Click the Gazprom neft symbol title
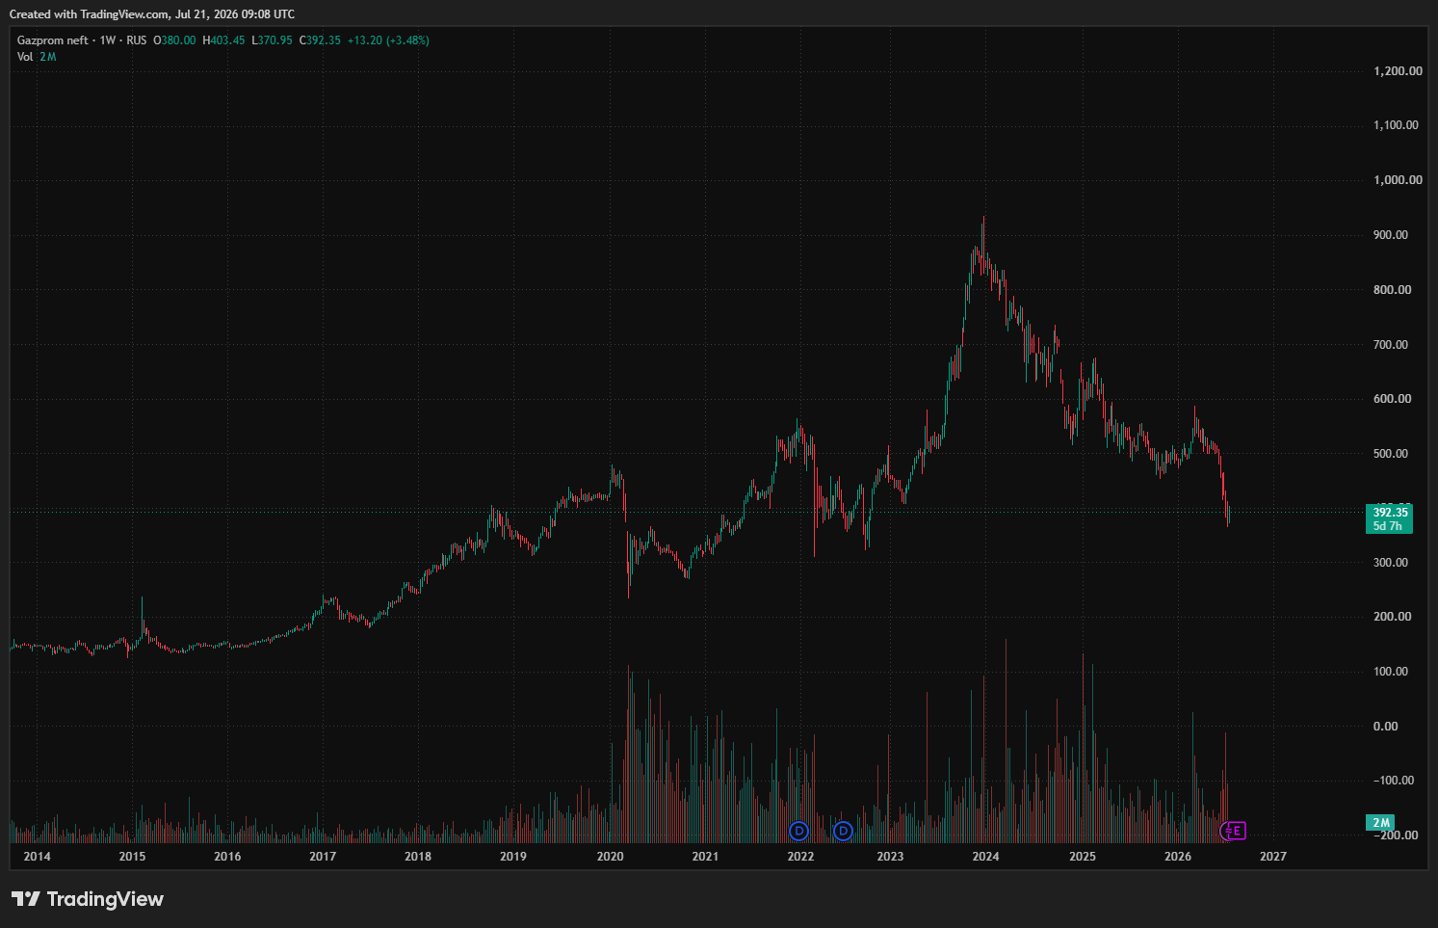This screenshot has height=928, width=1438. 53,40
